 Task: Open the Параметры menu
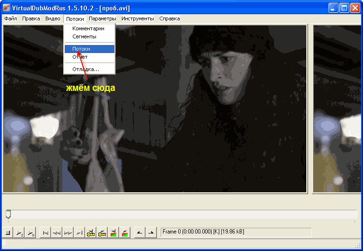102,18
